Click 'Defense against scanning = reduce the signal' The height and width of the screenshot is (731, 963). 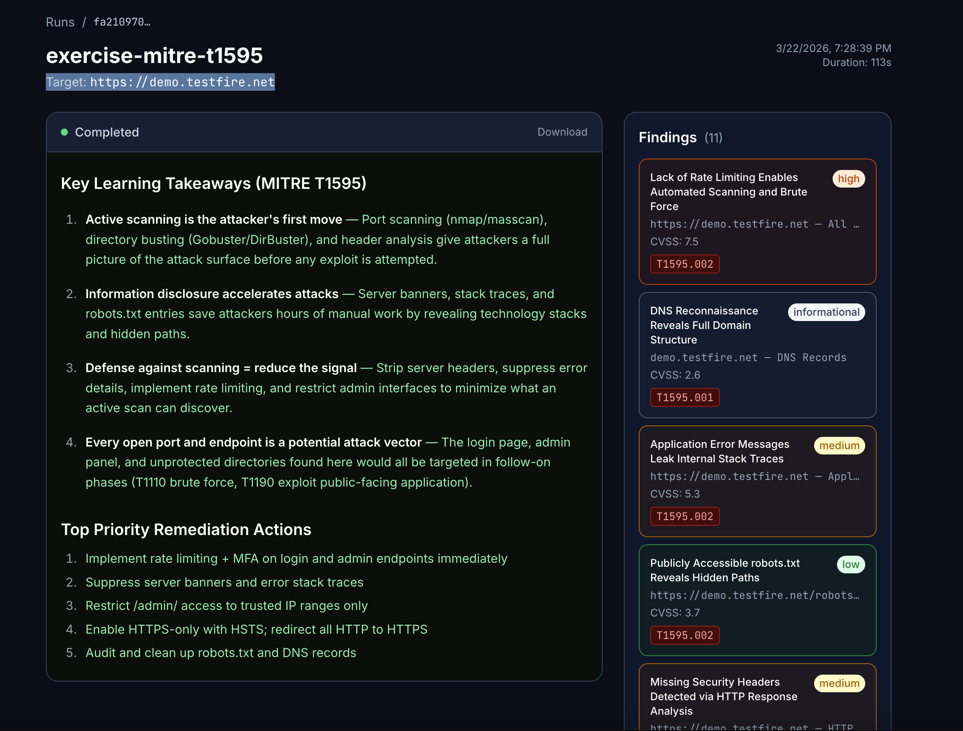click(221, 368)
